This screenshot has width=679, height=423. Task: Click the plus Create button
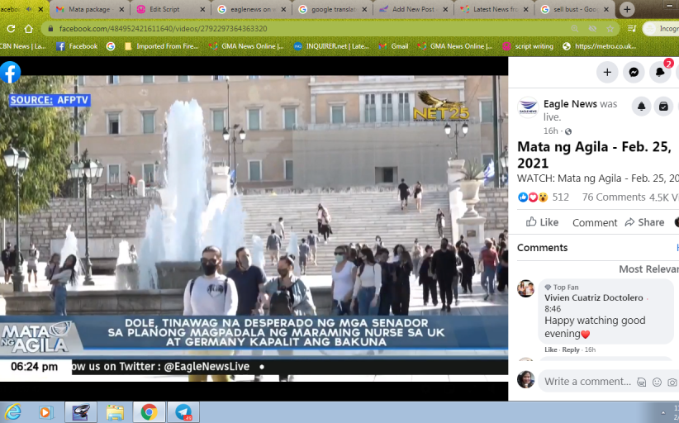(607, 73)
